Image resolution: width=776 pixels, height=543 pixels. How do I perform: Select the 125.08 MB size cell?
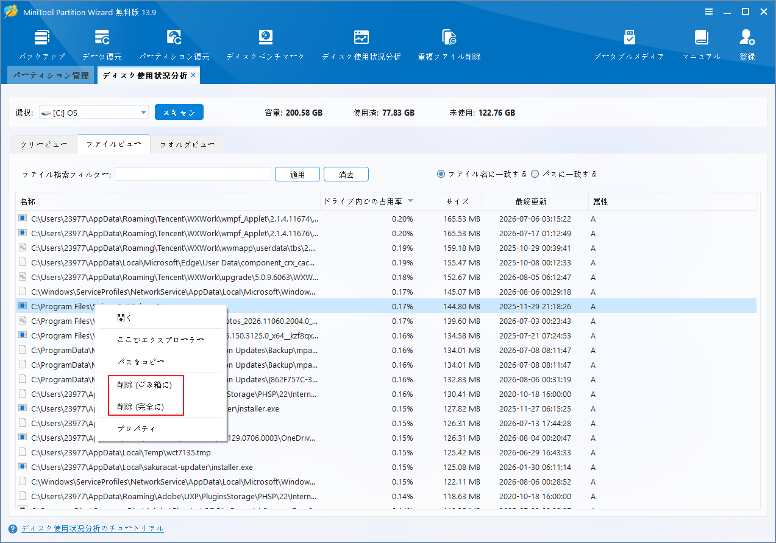(x=460, y=467)
